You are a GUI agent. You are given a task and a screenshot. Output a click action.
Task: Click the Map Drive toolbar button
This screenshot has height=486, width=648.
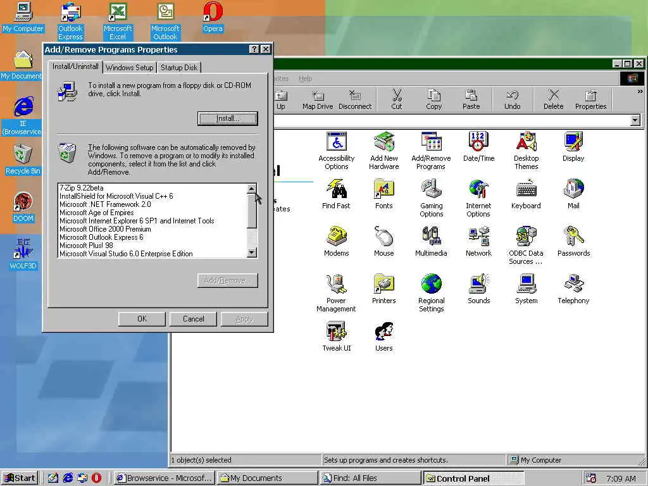tap(318, 99)
